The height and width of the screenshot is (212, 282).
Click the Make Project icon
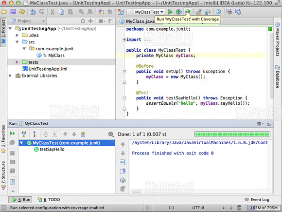click(121, 12)
